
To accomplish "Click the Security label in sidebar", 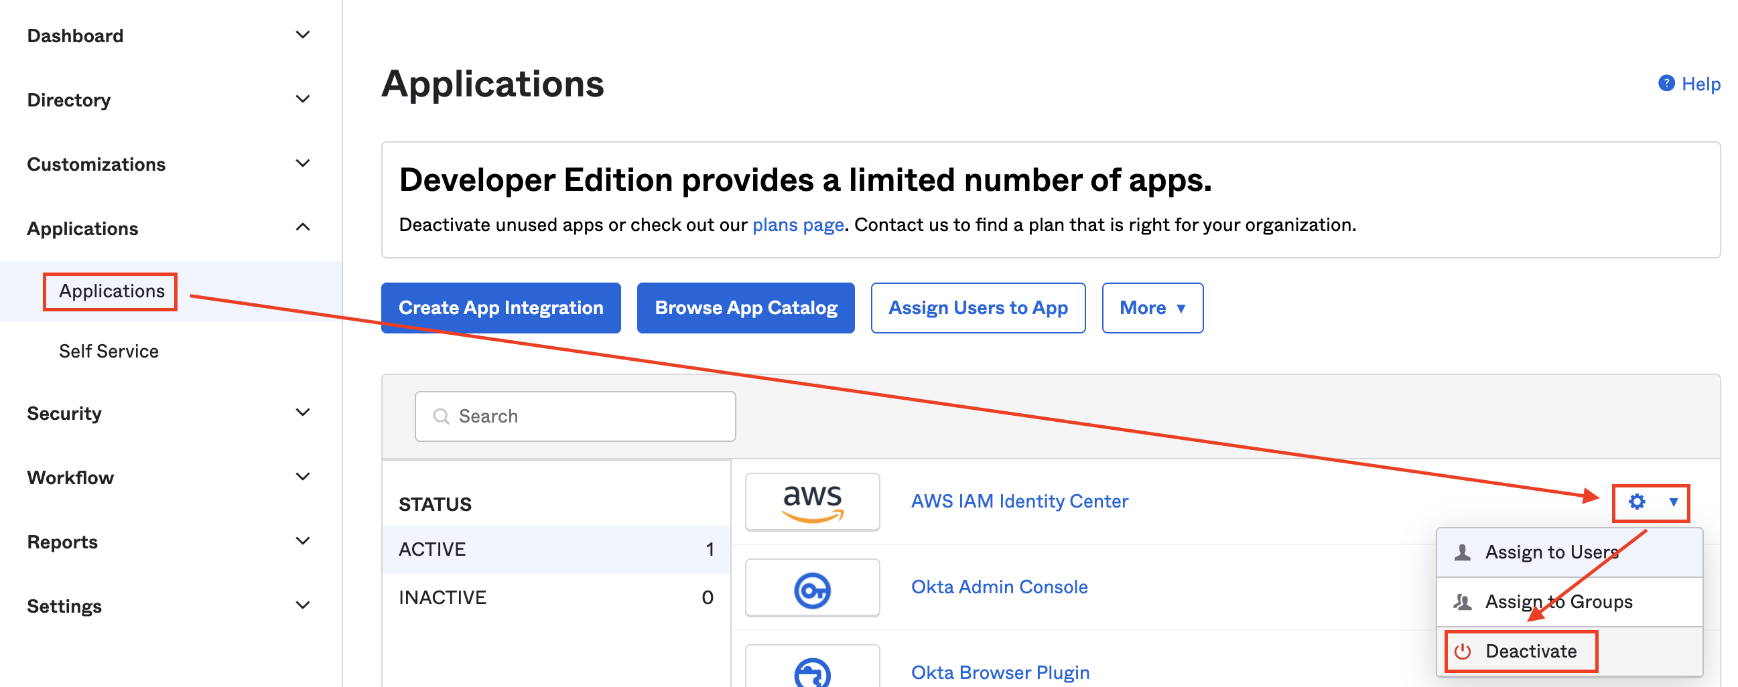I will pos(64,412).
